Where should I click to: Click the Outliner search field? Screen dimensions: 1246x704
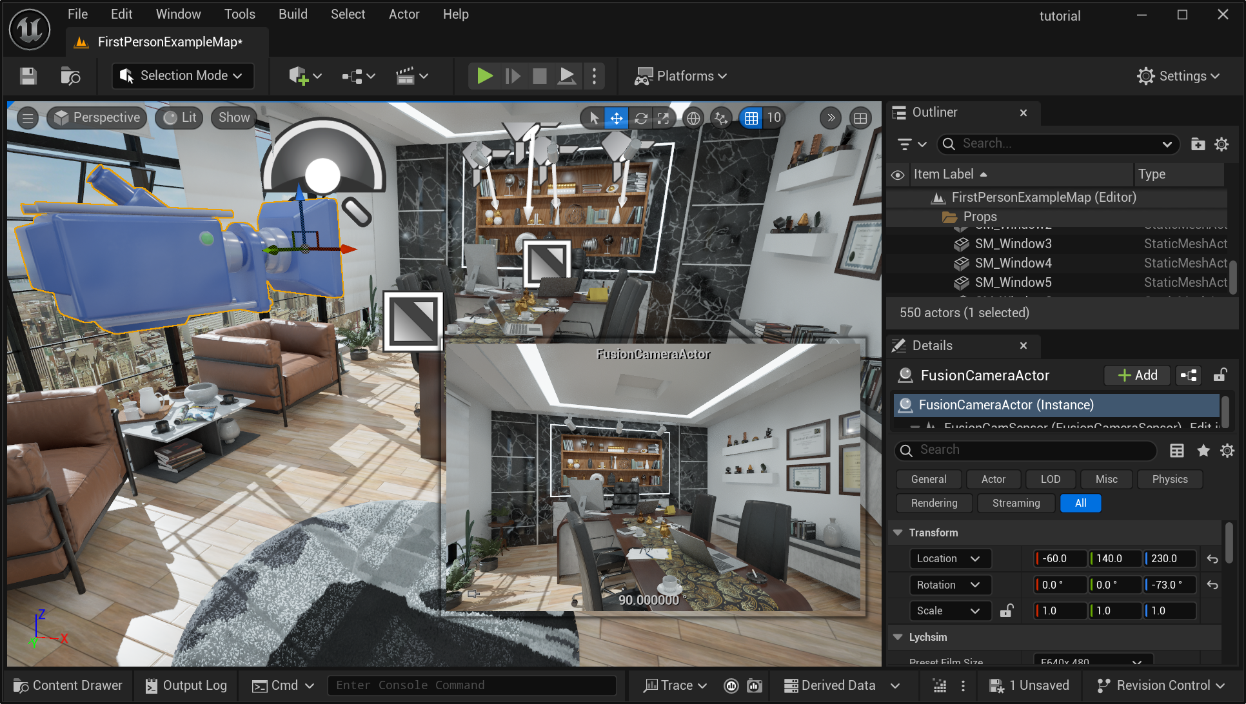(x=1058, y=144)
